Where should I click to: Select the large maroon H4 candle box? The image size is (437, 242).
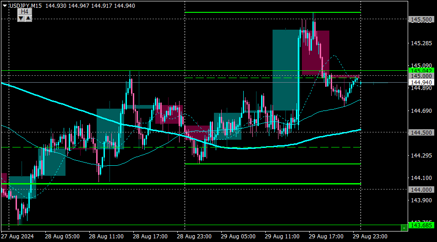point(316,53)
